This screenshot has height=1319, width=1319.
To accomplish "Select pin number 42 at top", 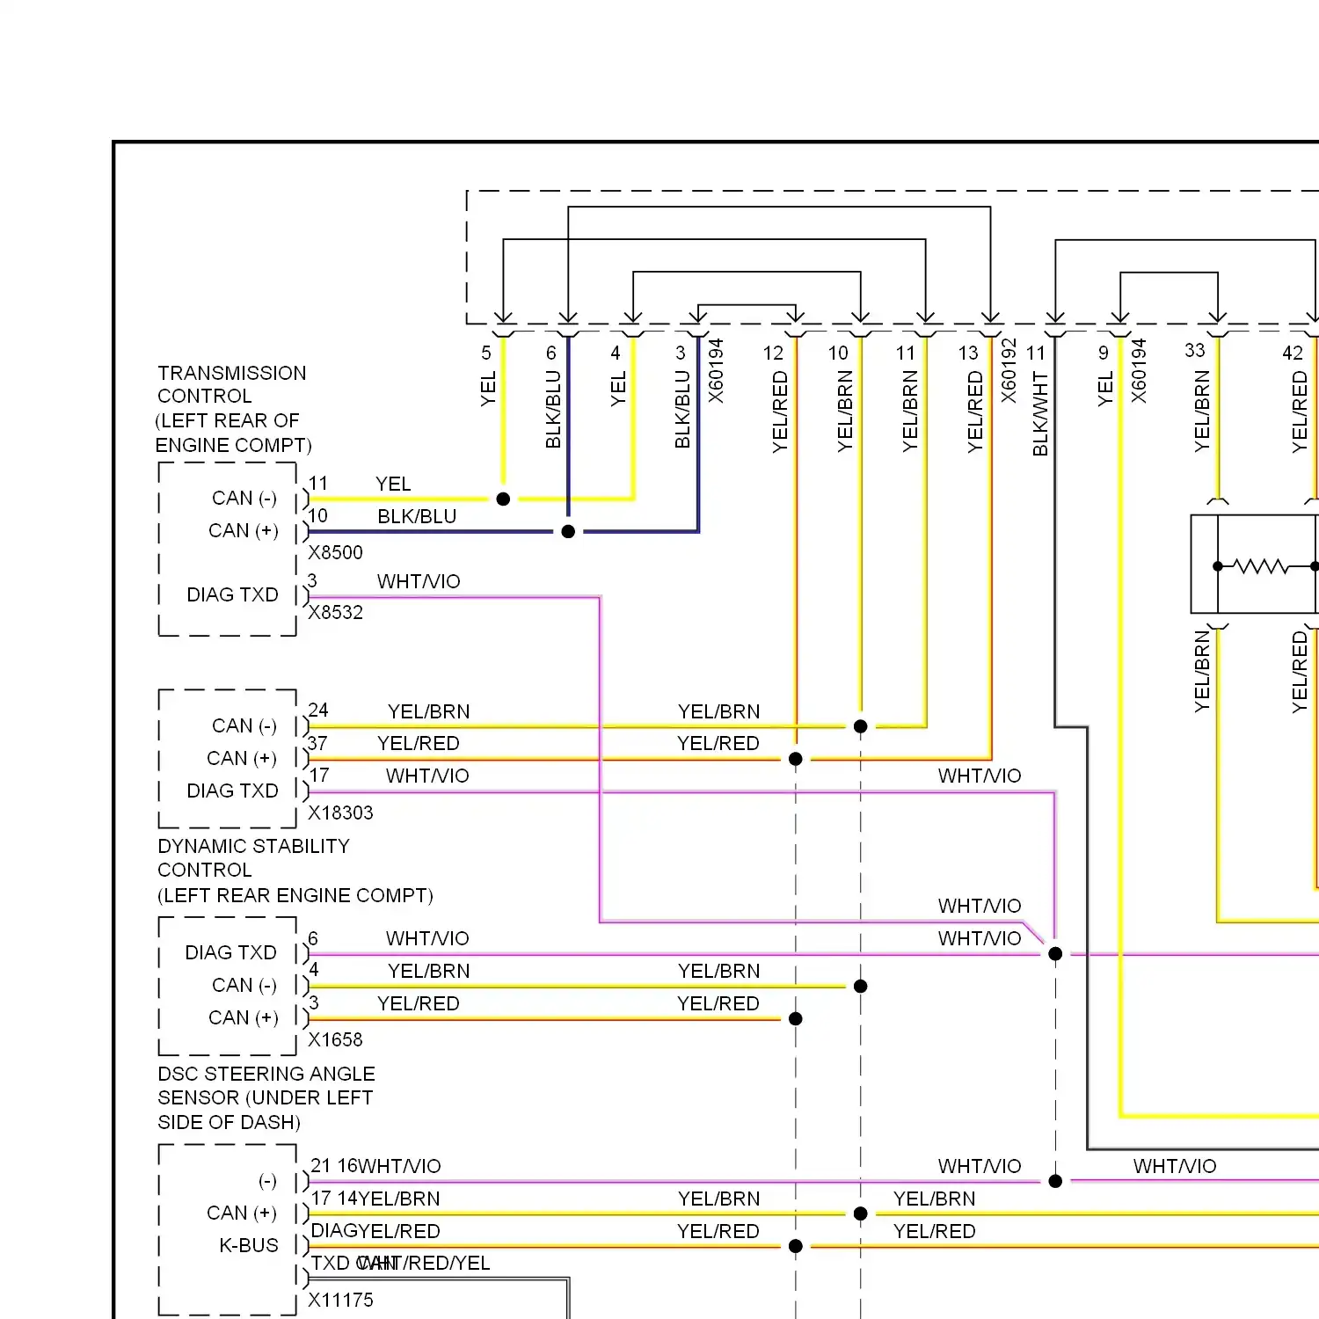I will 1293,353.
